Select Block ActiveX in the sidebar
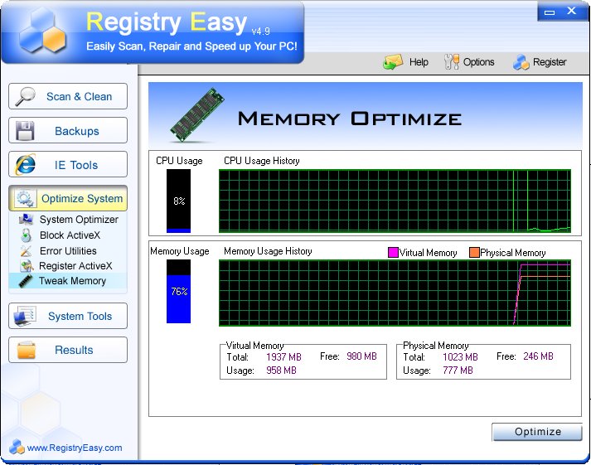Image resolution: width=591 pixels, height=465 pixels. pos(70,235)
